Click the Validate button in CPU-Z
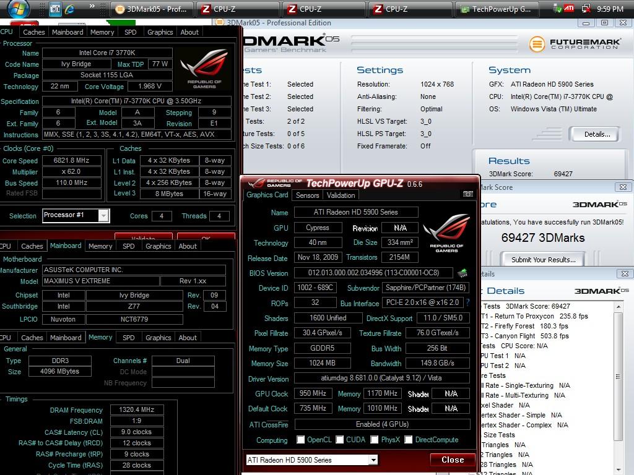 (143, 237)
